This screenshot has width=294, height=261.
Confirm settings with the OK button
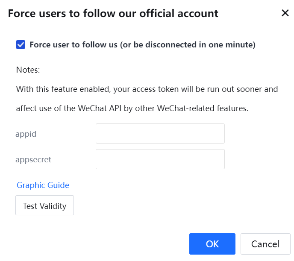[212, 244]
